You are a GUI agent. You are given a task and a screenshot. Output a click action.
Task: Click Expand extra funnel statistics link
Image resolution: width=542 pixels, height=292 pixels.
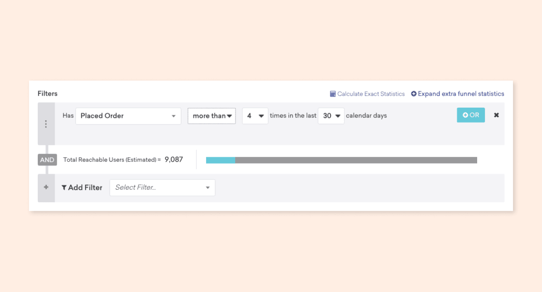pyautogui.click(x=461, y=94)
